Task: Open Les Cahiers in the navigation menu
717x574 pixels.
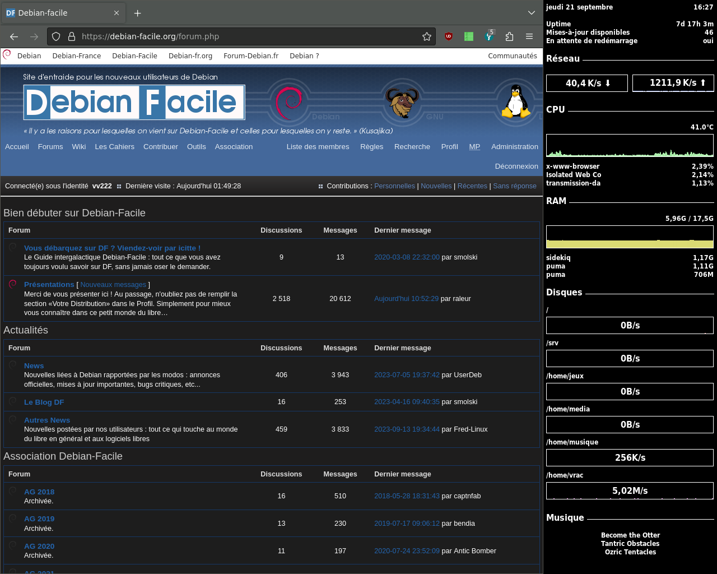Action: 114,147
